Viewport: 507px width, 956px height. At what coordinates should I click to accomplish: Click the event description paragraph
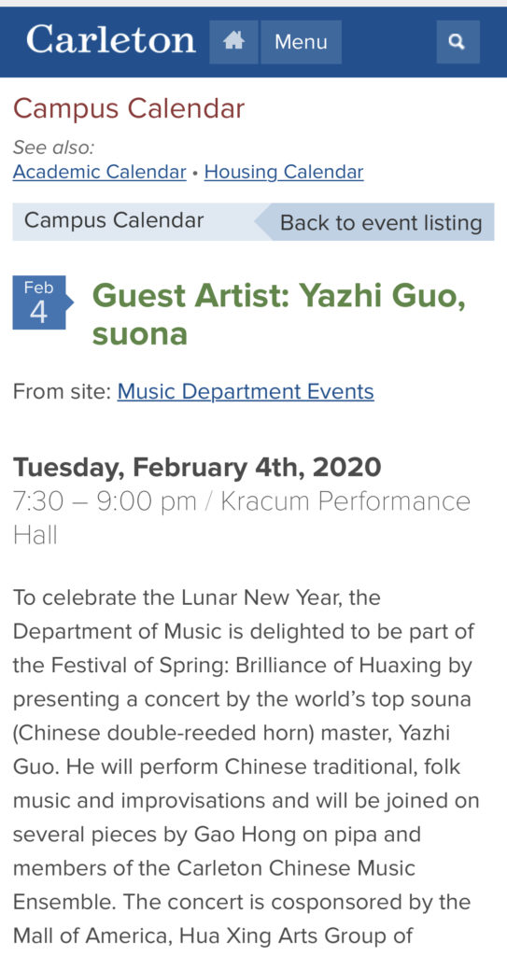(x=246, y=766)
